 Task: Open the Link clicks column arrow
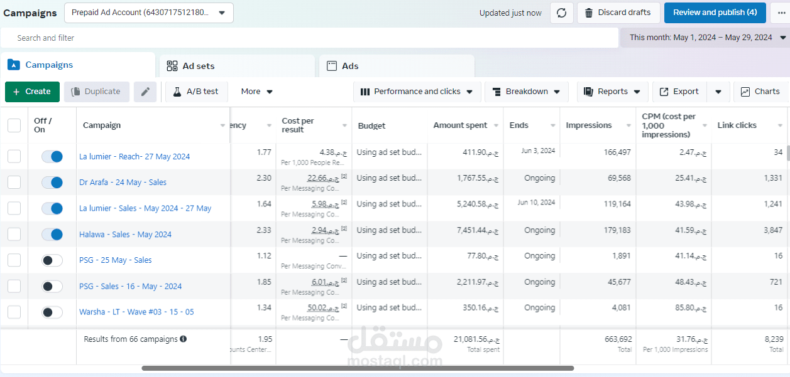click(x=780, y=125)
